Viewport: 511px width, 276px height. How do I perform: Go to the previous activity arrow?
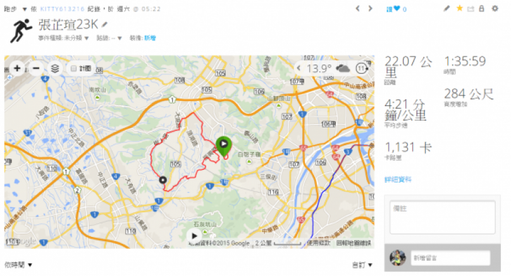click(x=357, y=9)
